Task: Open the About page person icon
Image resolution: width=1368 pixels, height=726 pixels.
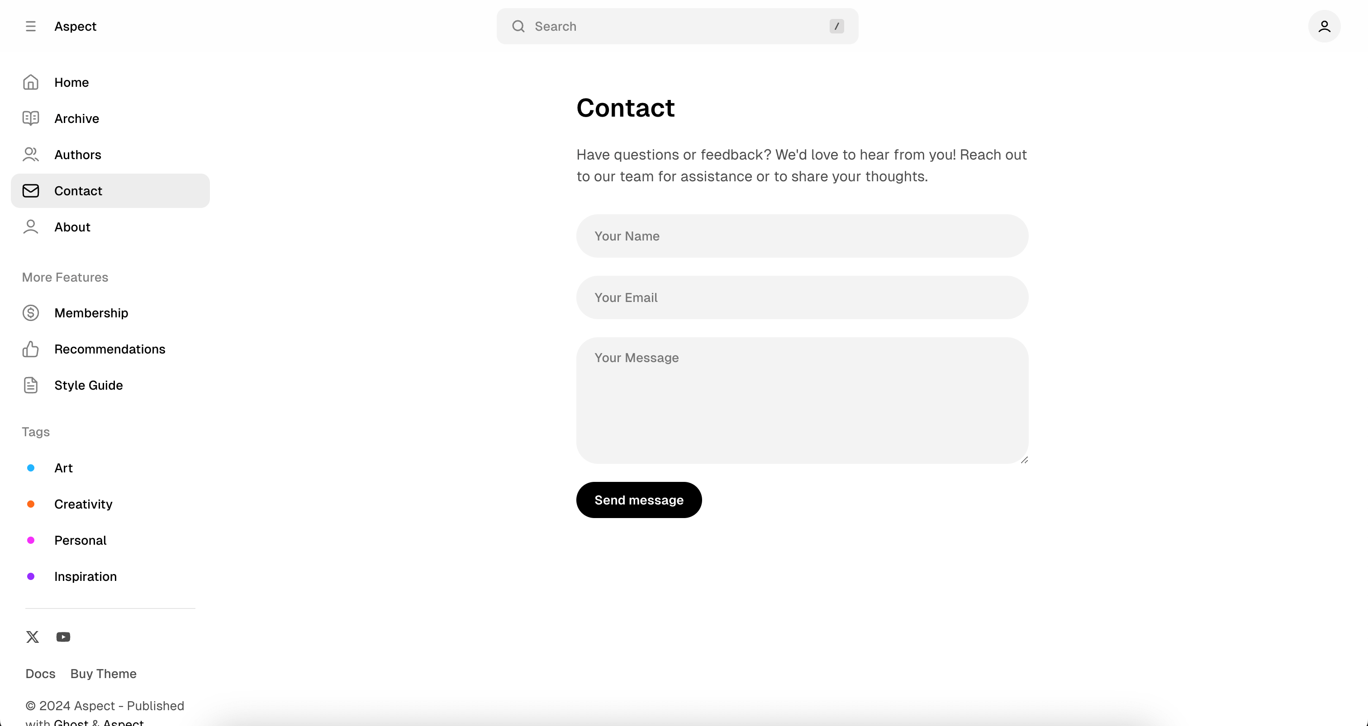Action: tap(30, 226)
